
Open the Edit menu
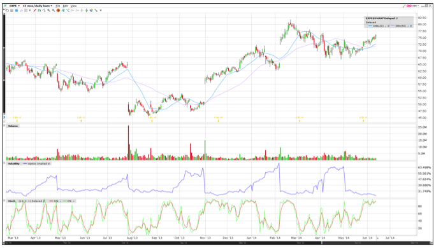tap(65, 6)
